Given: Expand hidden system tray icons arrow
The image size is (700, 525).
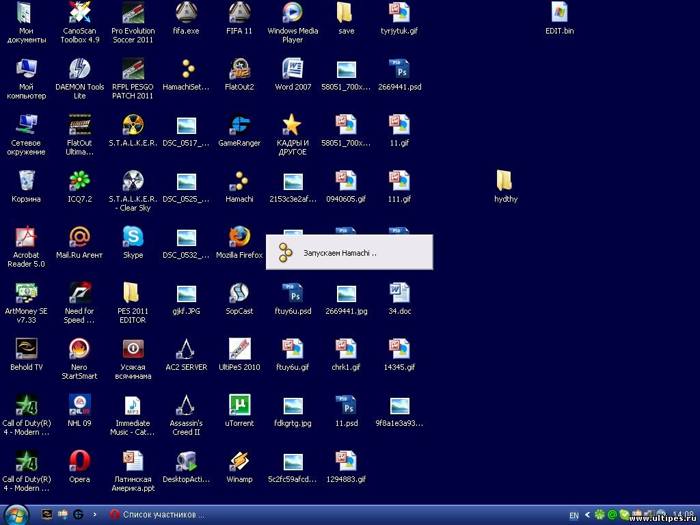Looking at the screenshot, I should pyautogui.click(x=587, y=515).
